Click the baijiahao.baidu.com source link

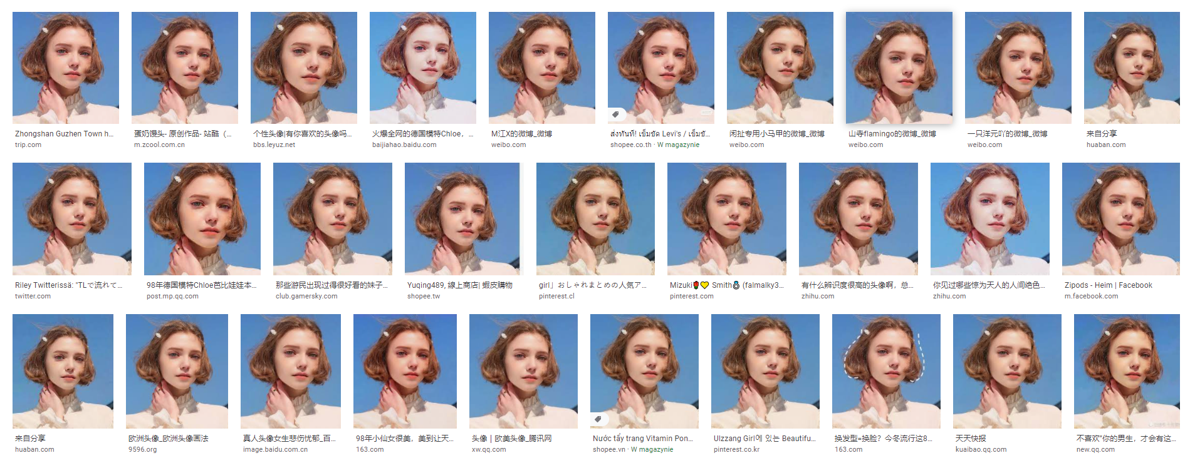pos(404,145)
